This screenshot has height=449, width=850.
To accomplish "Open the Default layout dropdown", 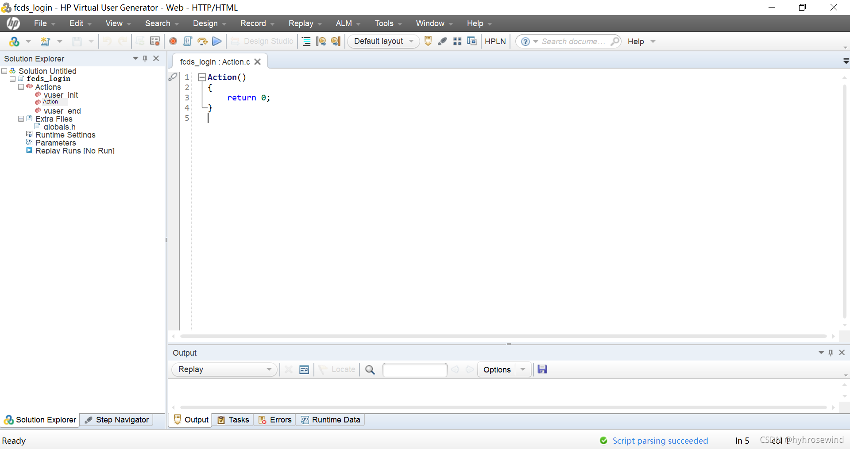I will (x=383, y=41).
